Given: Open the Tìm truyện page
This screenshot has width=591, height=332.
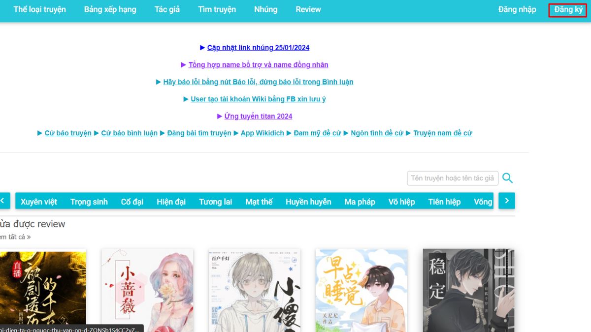Looking at the screenshot, I should [217, 9].
